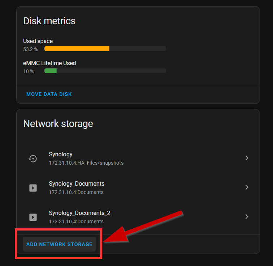Screen dimensions: 273x266
Task: Click the HA_Files/snapshots path text
Action: (86, 163)
